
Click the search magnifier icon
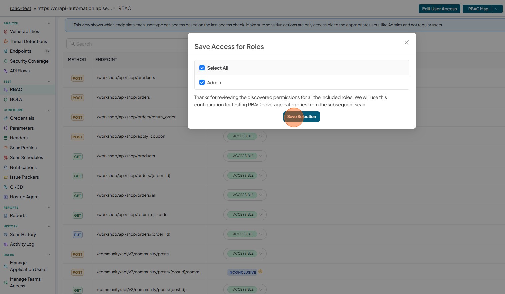coord(72,44)
